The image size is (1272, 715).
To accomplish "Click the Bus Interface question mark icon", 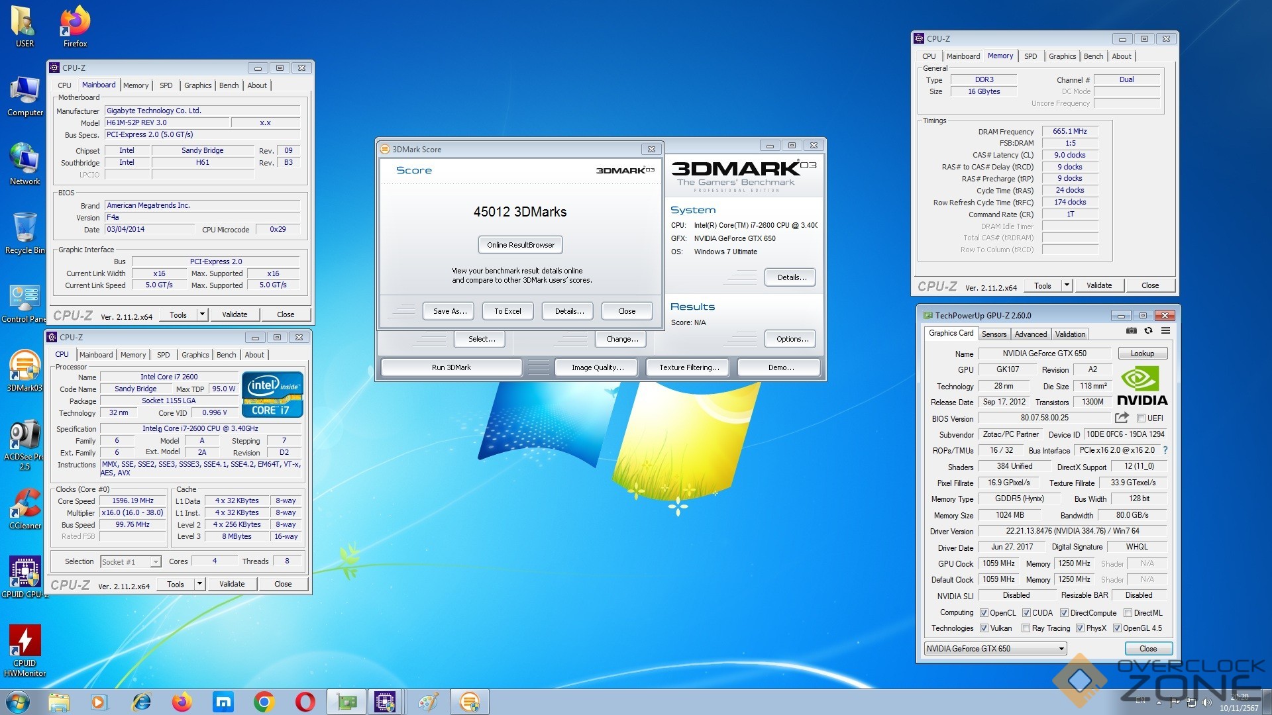I will (1165, 450).
